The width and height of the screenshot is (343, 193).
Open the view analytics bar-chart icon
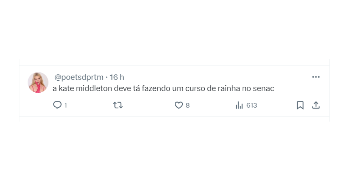pos(239,105)
